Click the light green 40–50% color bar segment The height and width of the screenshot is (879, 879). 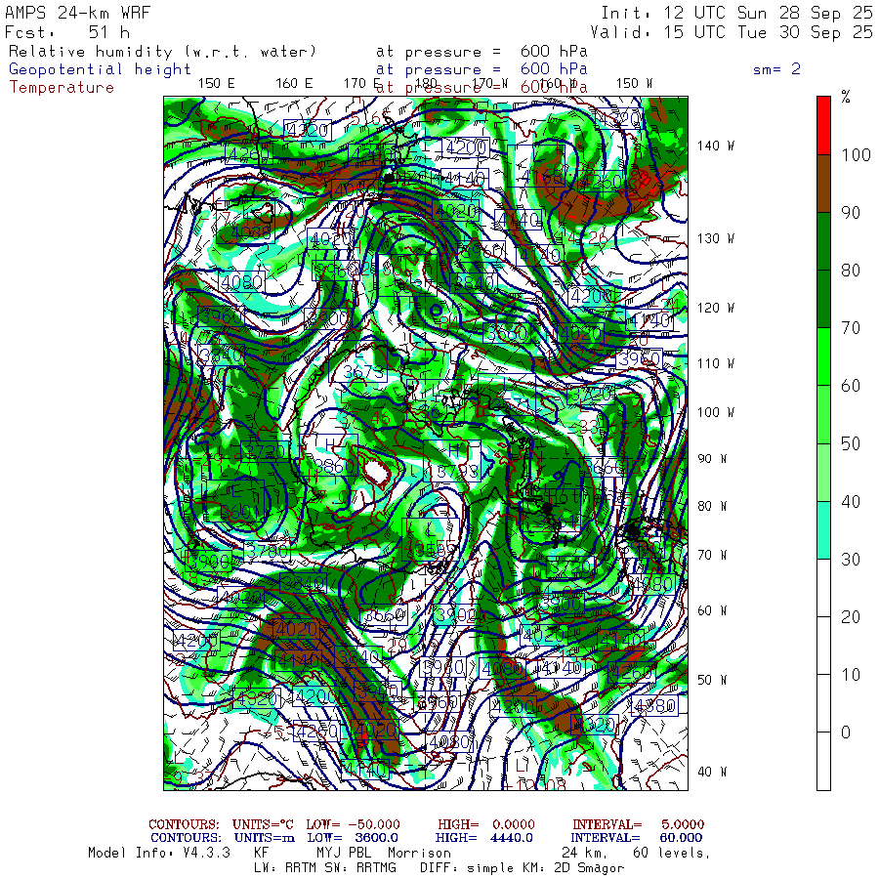click(x=823, y=472)
